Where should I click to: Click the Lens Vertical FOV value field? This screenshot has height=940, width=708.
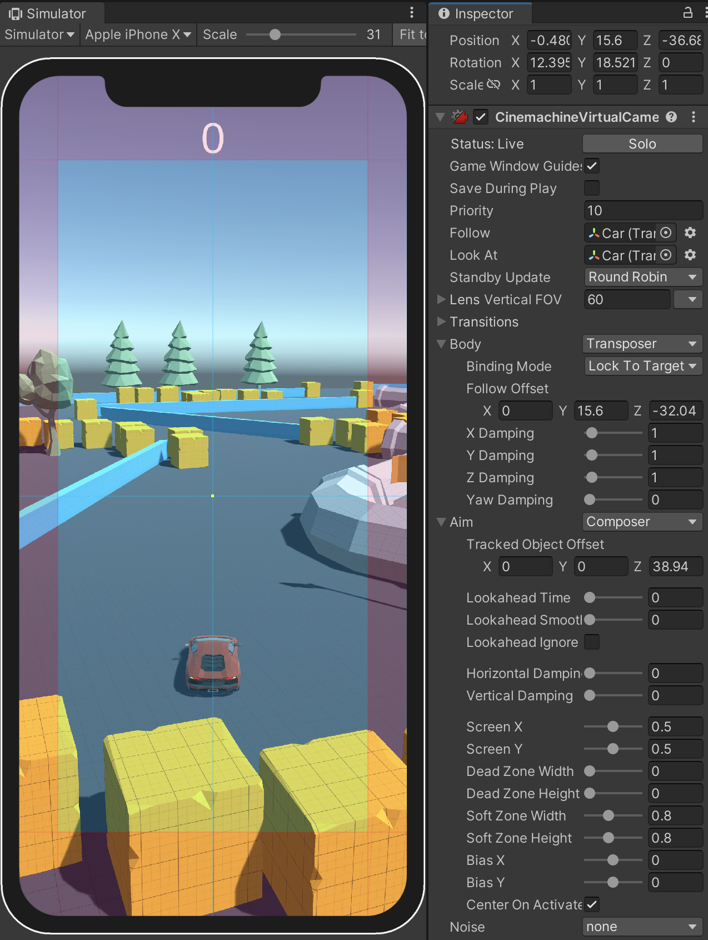click(627, 299)
